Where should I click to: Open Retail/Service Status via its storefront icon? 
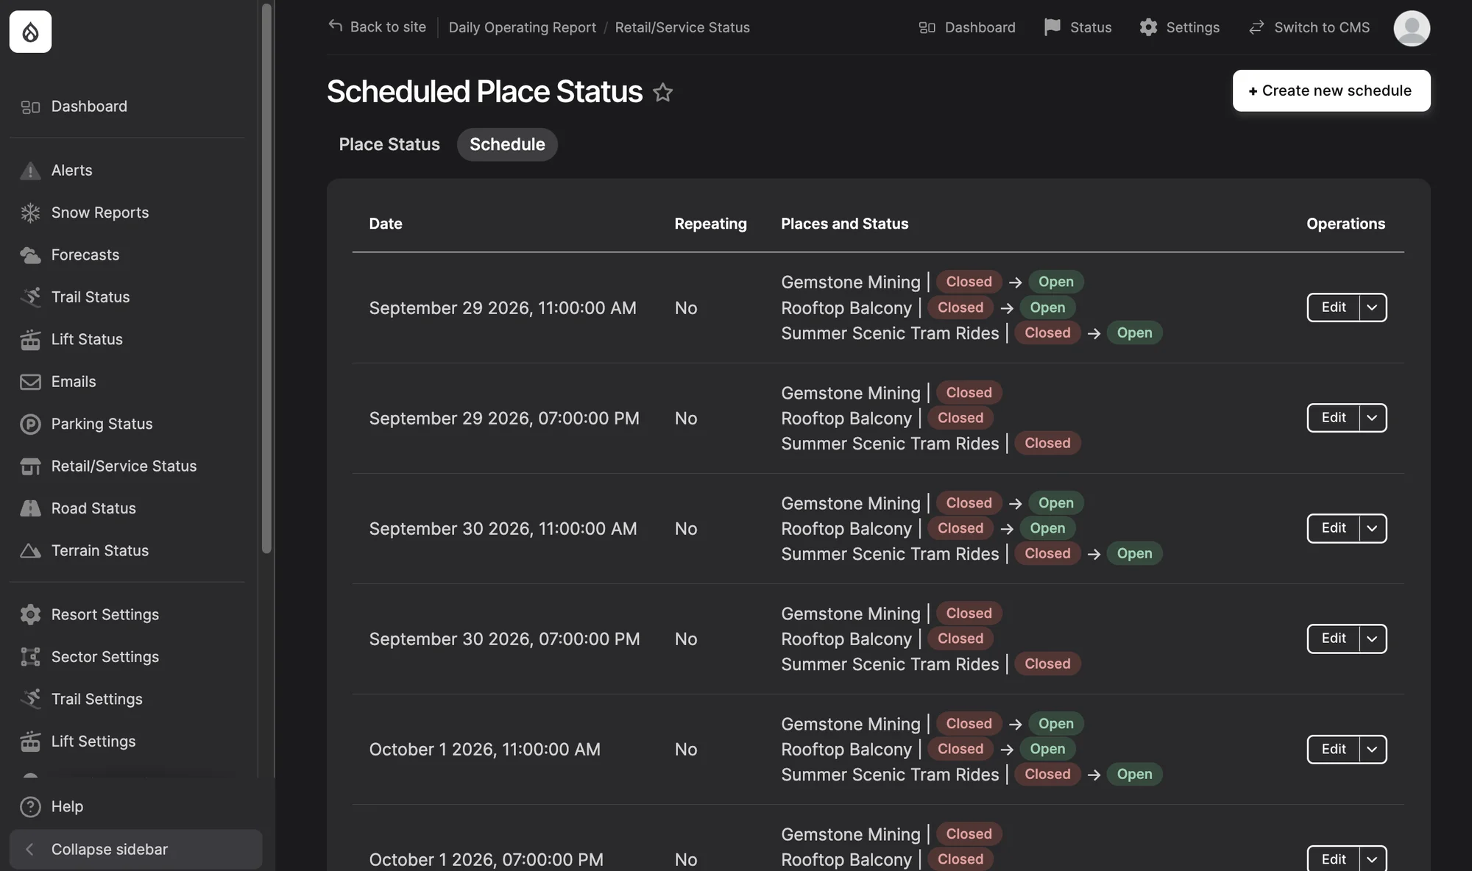tap(30, 466)
